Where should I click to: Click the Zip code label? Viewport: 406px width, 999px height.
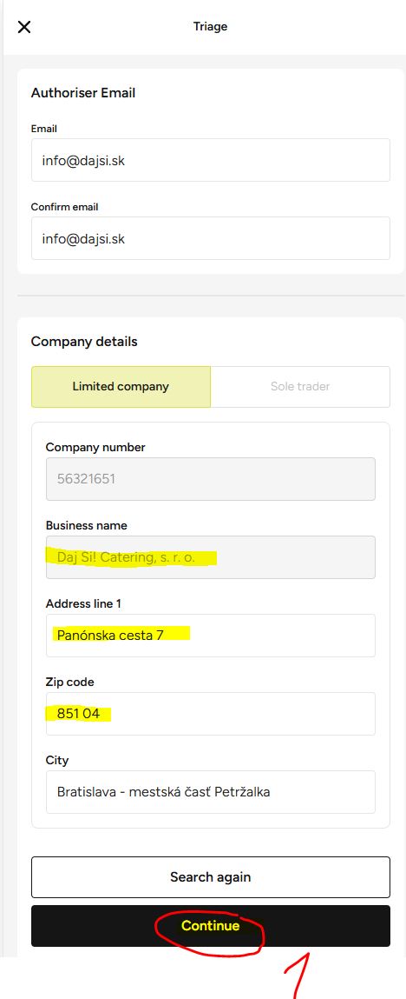point(70,683)
